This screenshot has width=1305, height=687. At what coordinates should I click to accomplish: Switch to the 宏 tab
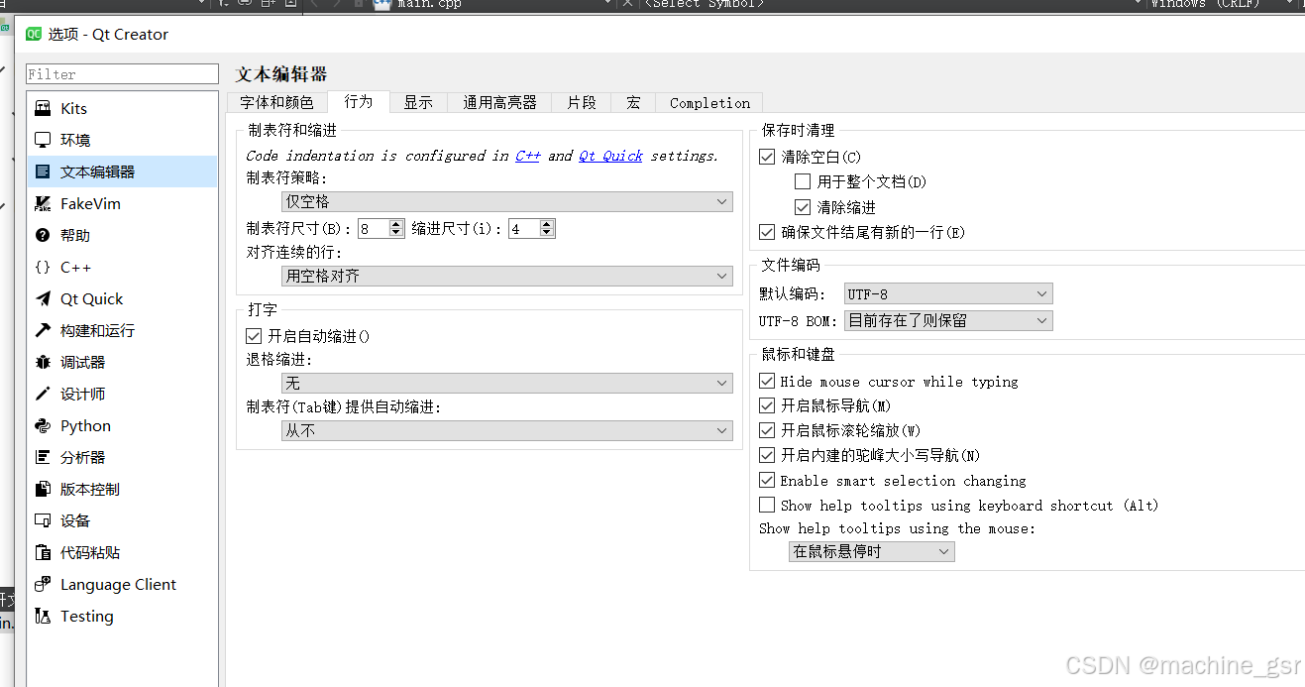[633, 102]
